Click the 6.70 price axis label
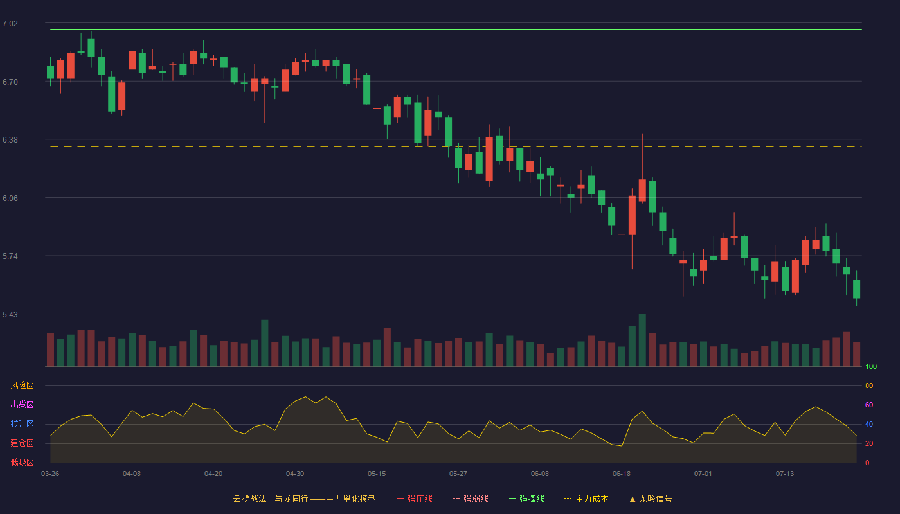The image size is (900, 514). coord(10,82)
